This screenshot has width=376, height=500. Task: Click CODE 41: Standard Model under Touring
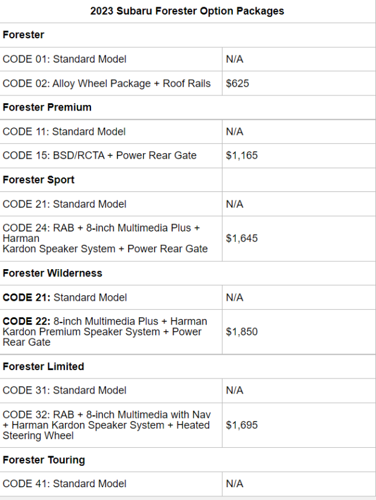pyautogui.click(x=111, y=484)
